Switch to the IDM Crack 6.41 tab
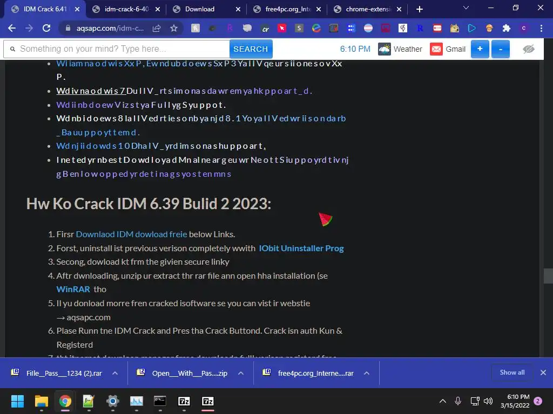The height and width of the screenshot is (414, 553). tap(44, 9)
